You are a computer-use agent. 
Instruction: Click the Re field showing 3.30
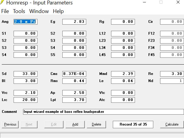[172, 74]
